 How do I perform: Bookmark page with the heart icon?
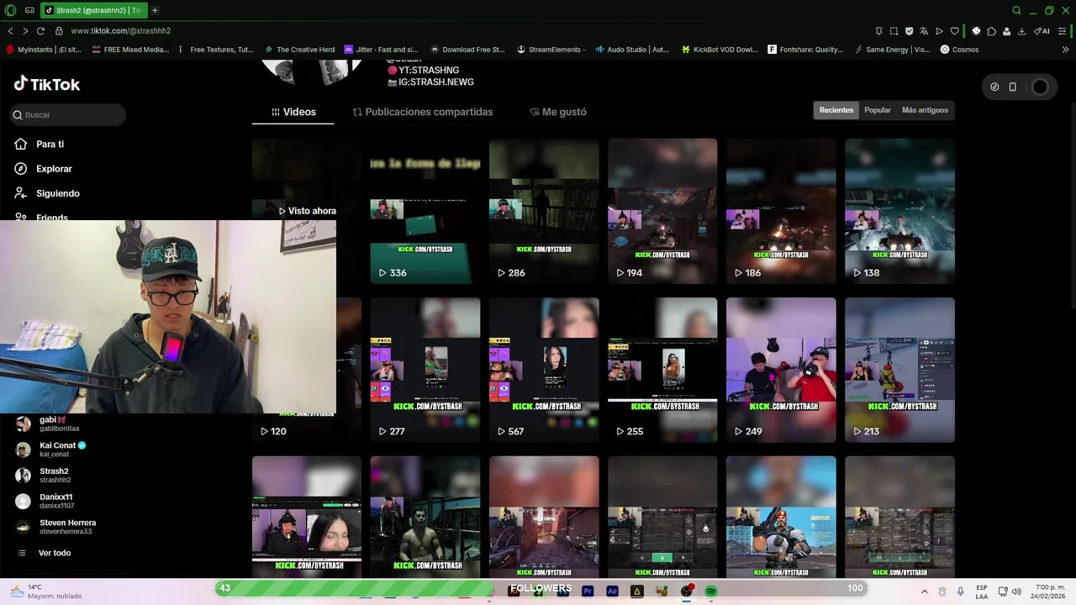tap(954, 31)
